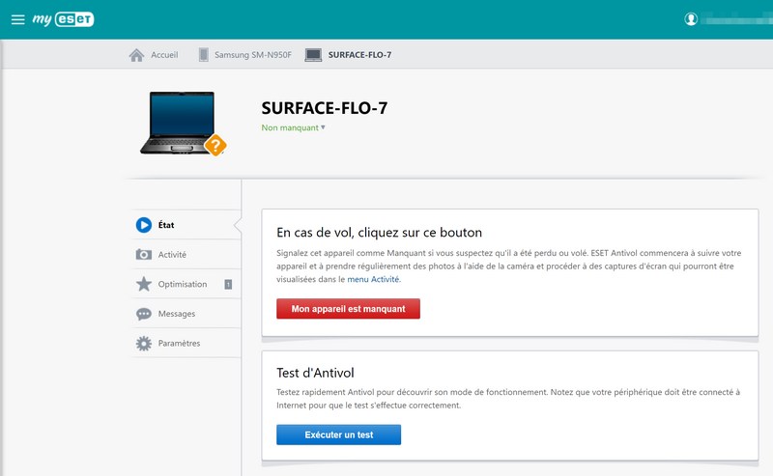Go to Accueil in the breadcrumb

(164, 55)
